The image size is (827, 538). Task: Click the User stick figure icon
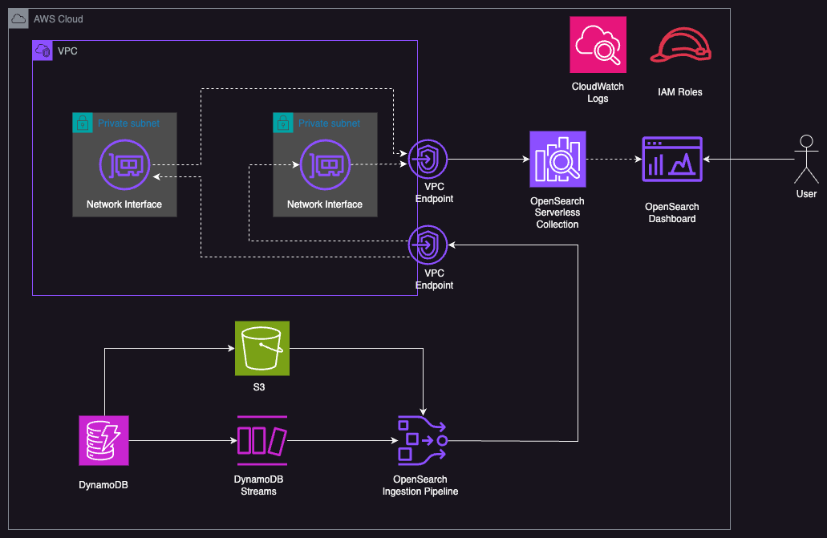[805, 158]
